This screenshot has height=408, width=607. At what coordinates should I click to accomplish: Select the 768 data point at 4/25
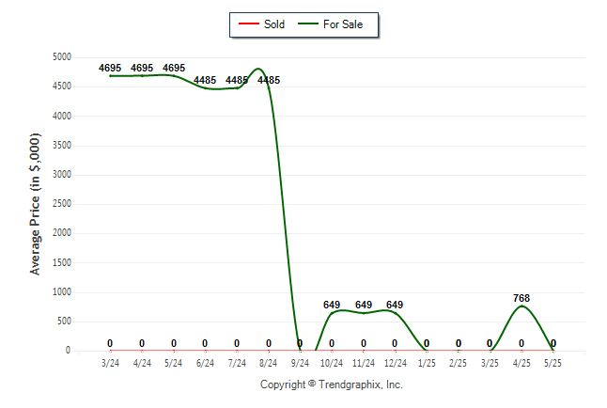coord(521,306)
